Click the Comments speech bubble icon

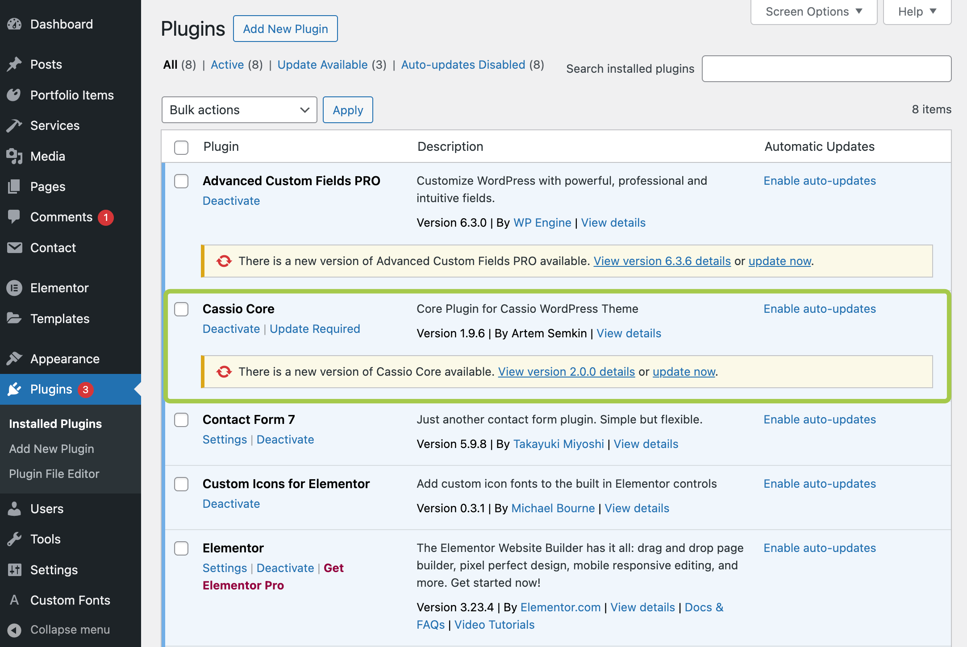click(x=14, y=217)
